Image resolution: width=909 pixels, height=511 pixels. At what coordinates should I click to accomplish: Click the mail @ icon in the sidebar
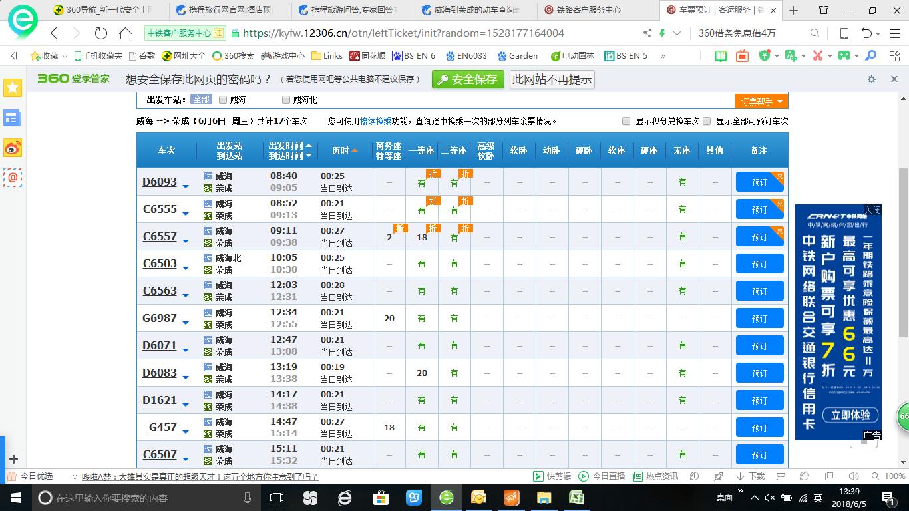click(x=13, y=177)
